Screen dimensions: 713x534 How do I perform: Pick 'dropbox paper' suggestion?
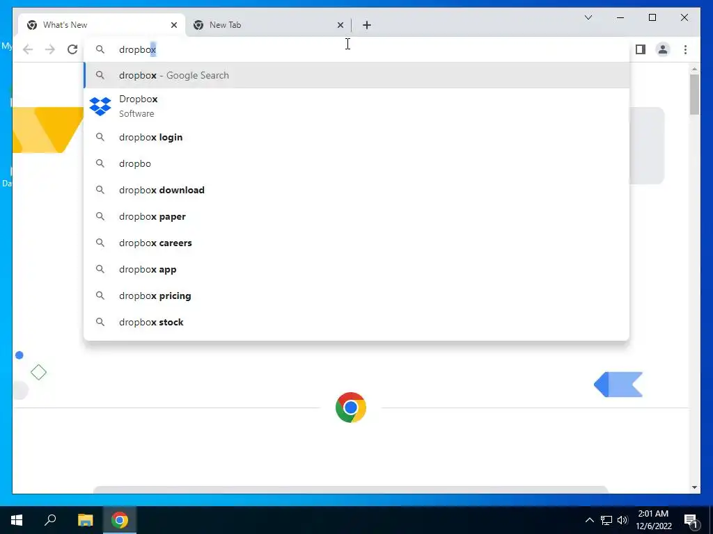point(356,217)
